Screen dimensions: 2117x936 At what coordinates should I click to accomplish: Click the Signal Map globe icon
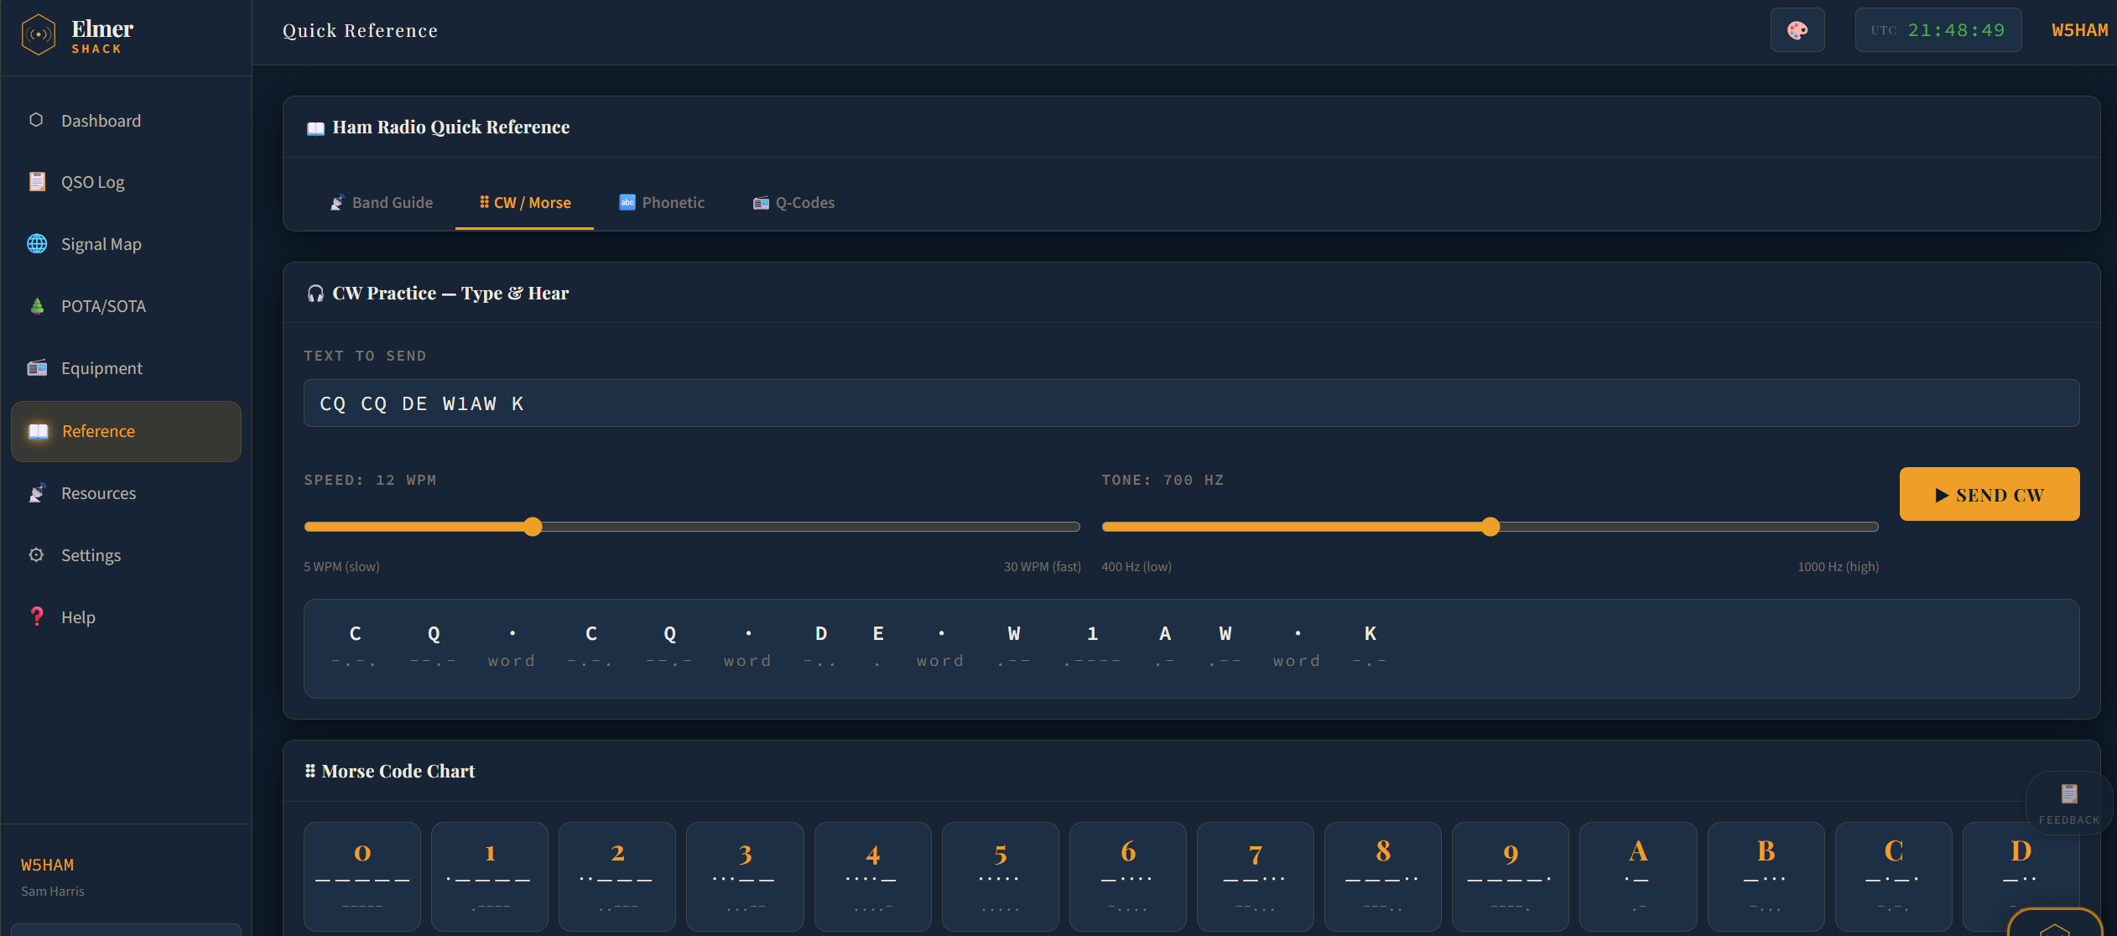click(37, 244)
